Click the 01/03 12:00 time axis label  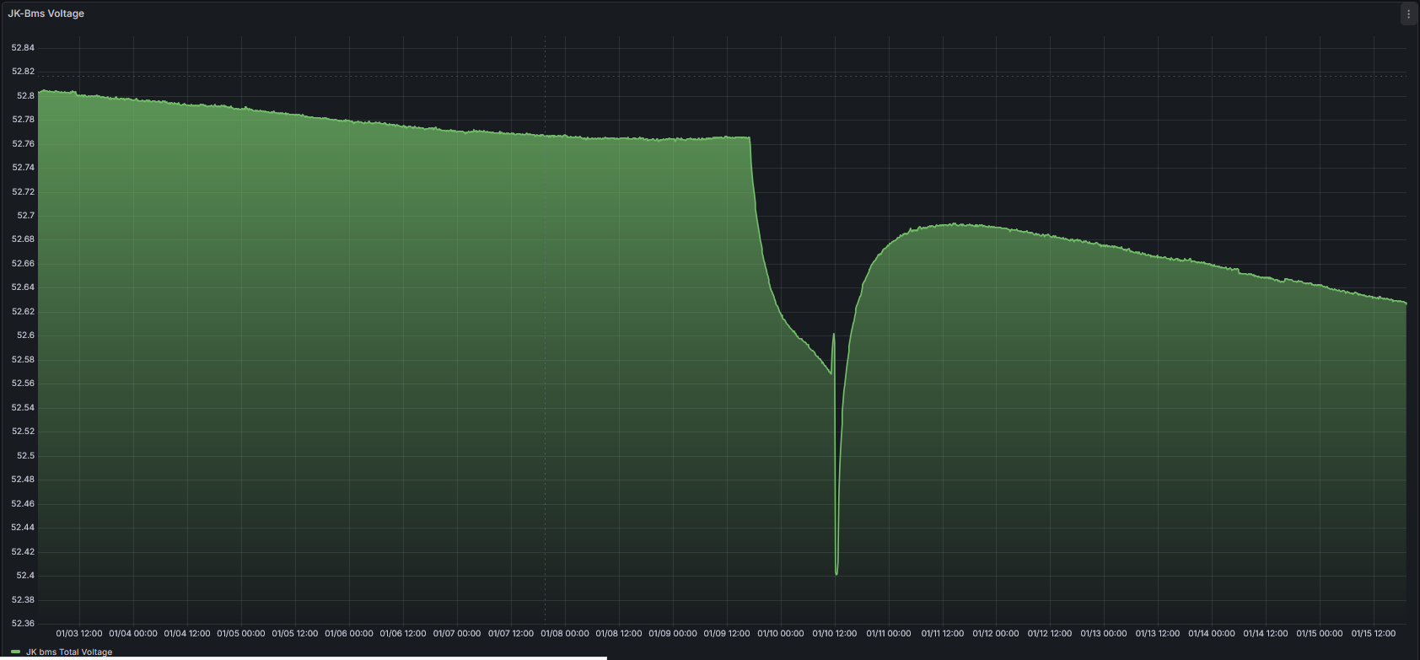point(79,633)
